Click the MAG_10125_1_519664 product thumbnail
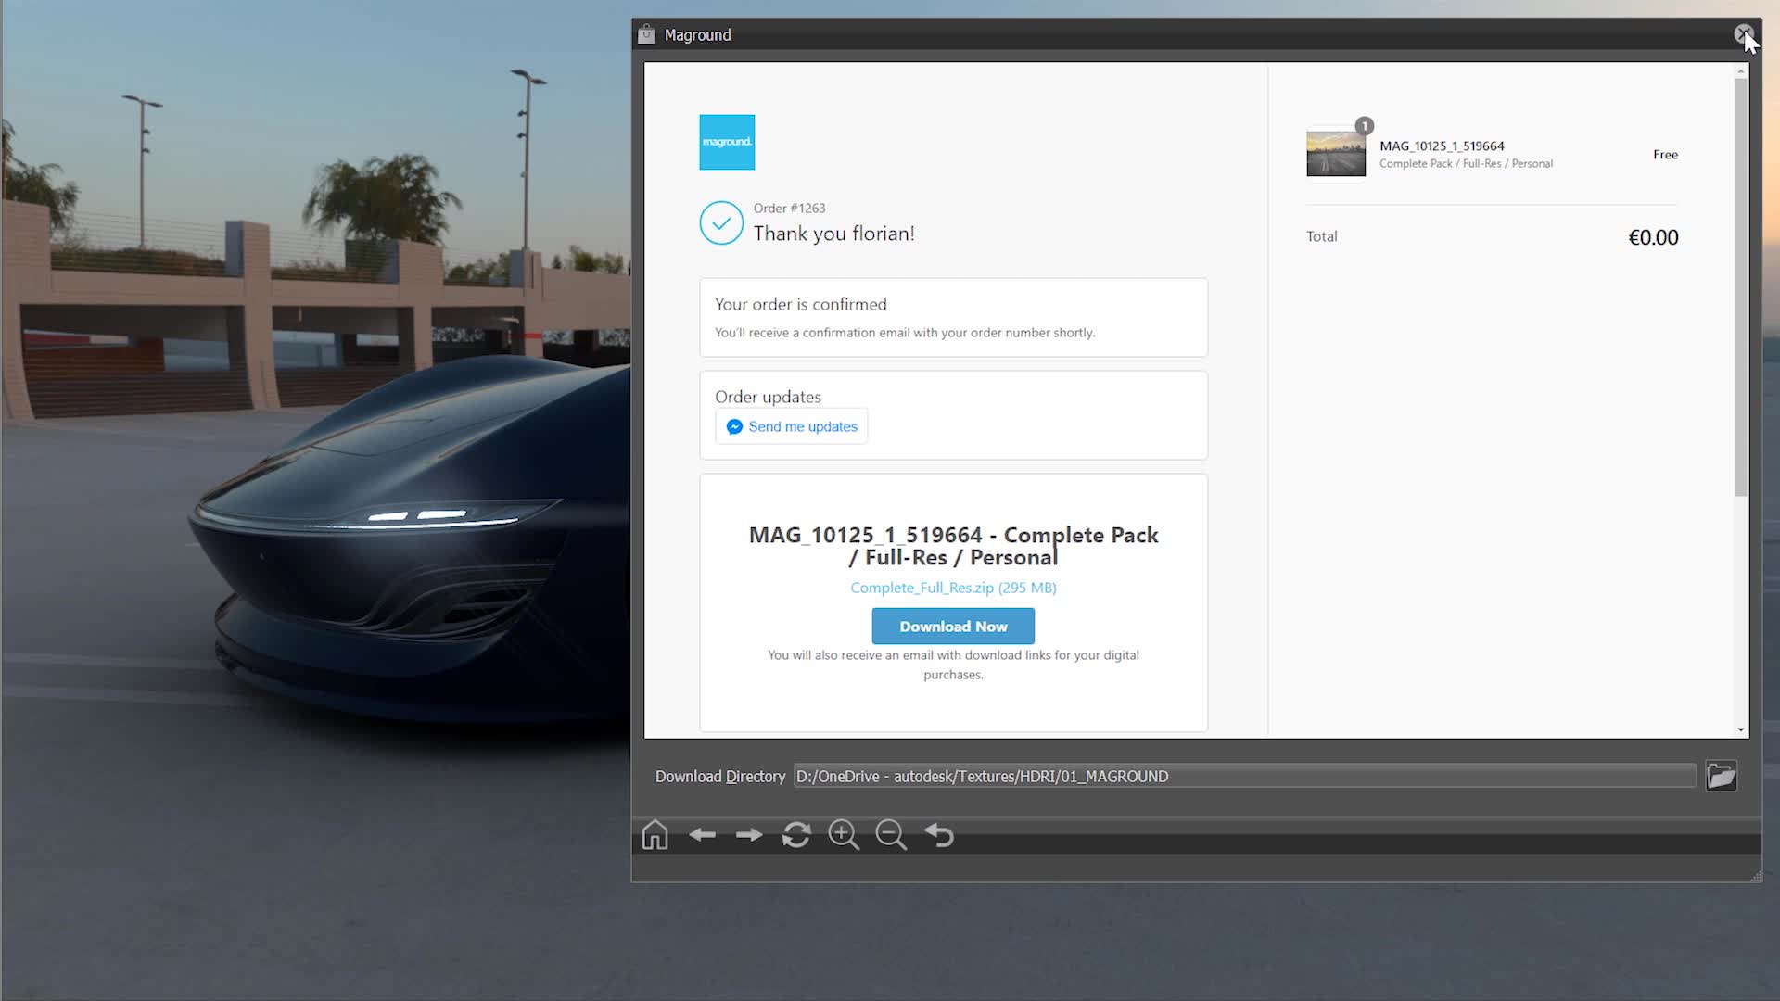 click(x=1335, y=154)
